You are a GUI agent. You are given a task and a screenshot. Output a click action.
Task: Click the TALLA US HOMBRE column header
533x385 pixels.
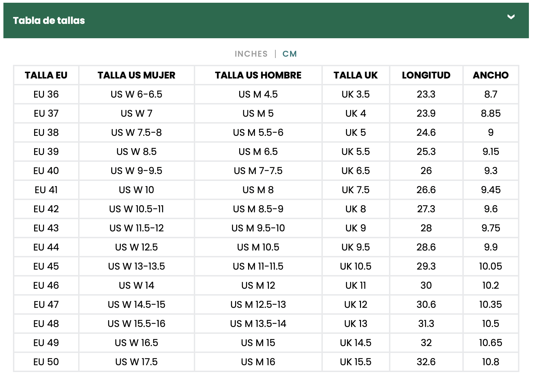tap(258, 75)
